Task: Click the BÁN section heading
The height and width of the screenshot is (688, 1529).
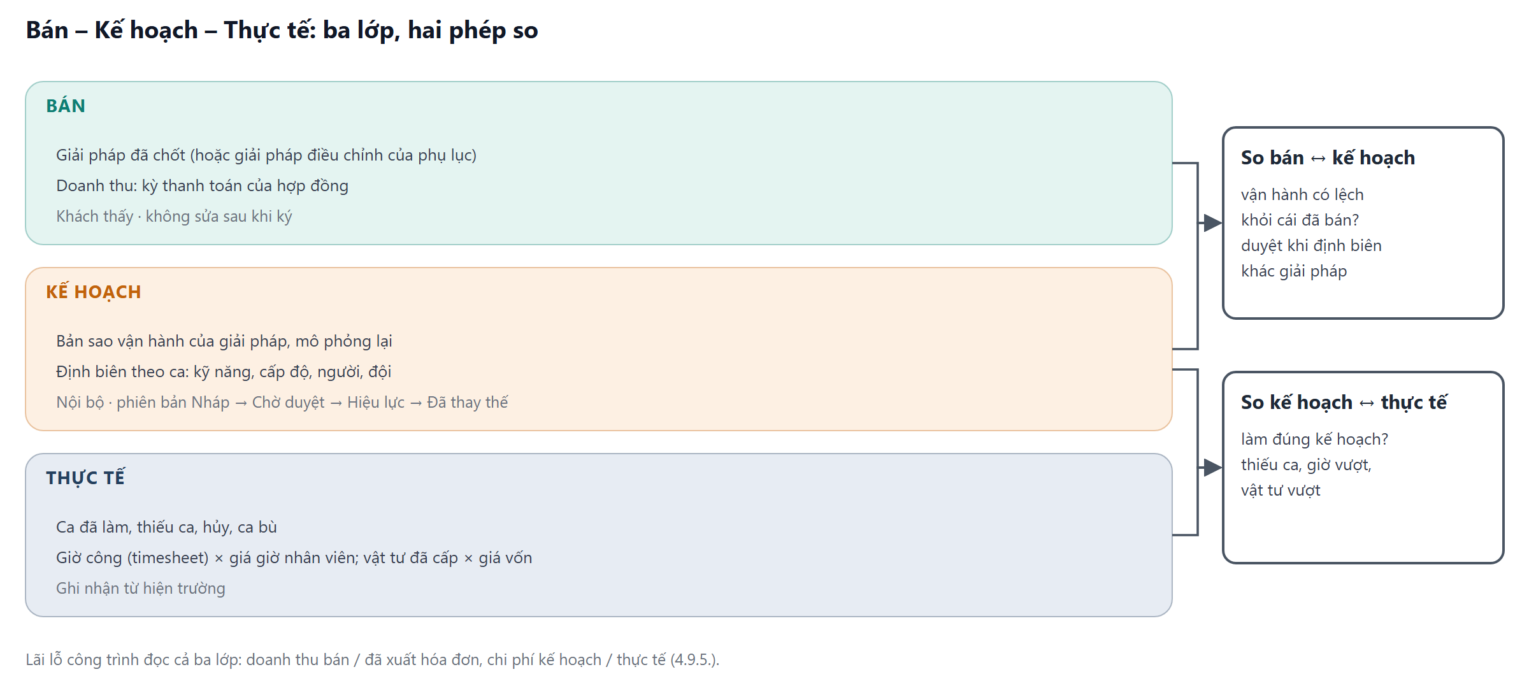Action: (x=66, y=106)
